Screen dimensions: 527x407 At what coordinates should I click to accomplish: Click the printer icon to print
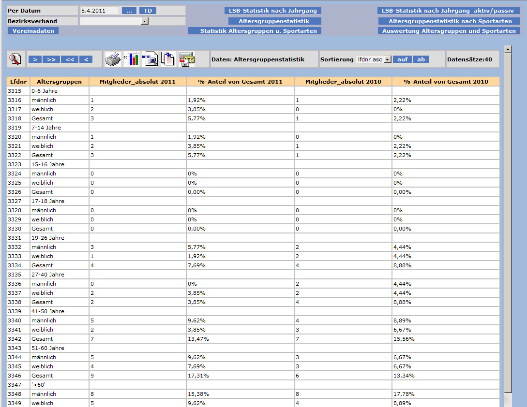[x=113, y=59]
